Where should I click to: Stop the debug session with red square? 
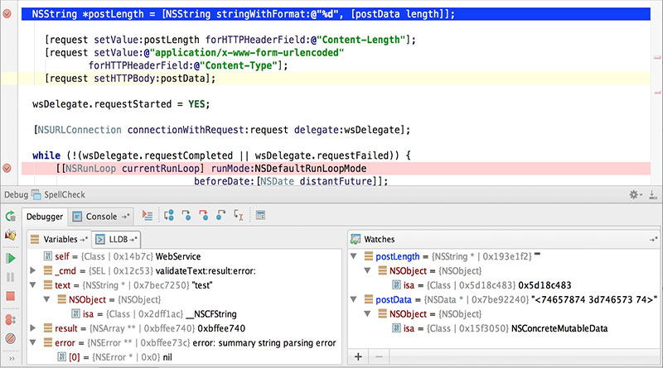11,295
